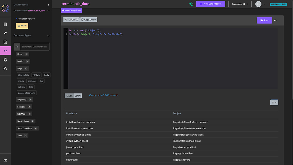Switch editor to JSON-LD mode
This screenshot has height=165, width=293.
74,20
